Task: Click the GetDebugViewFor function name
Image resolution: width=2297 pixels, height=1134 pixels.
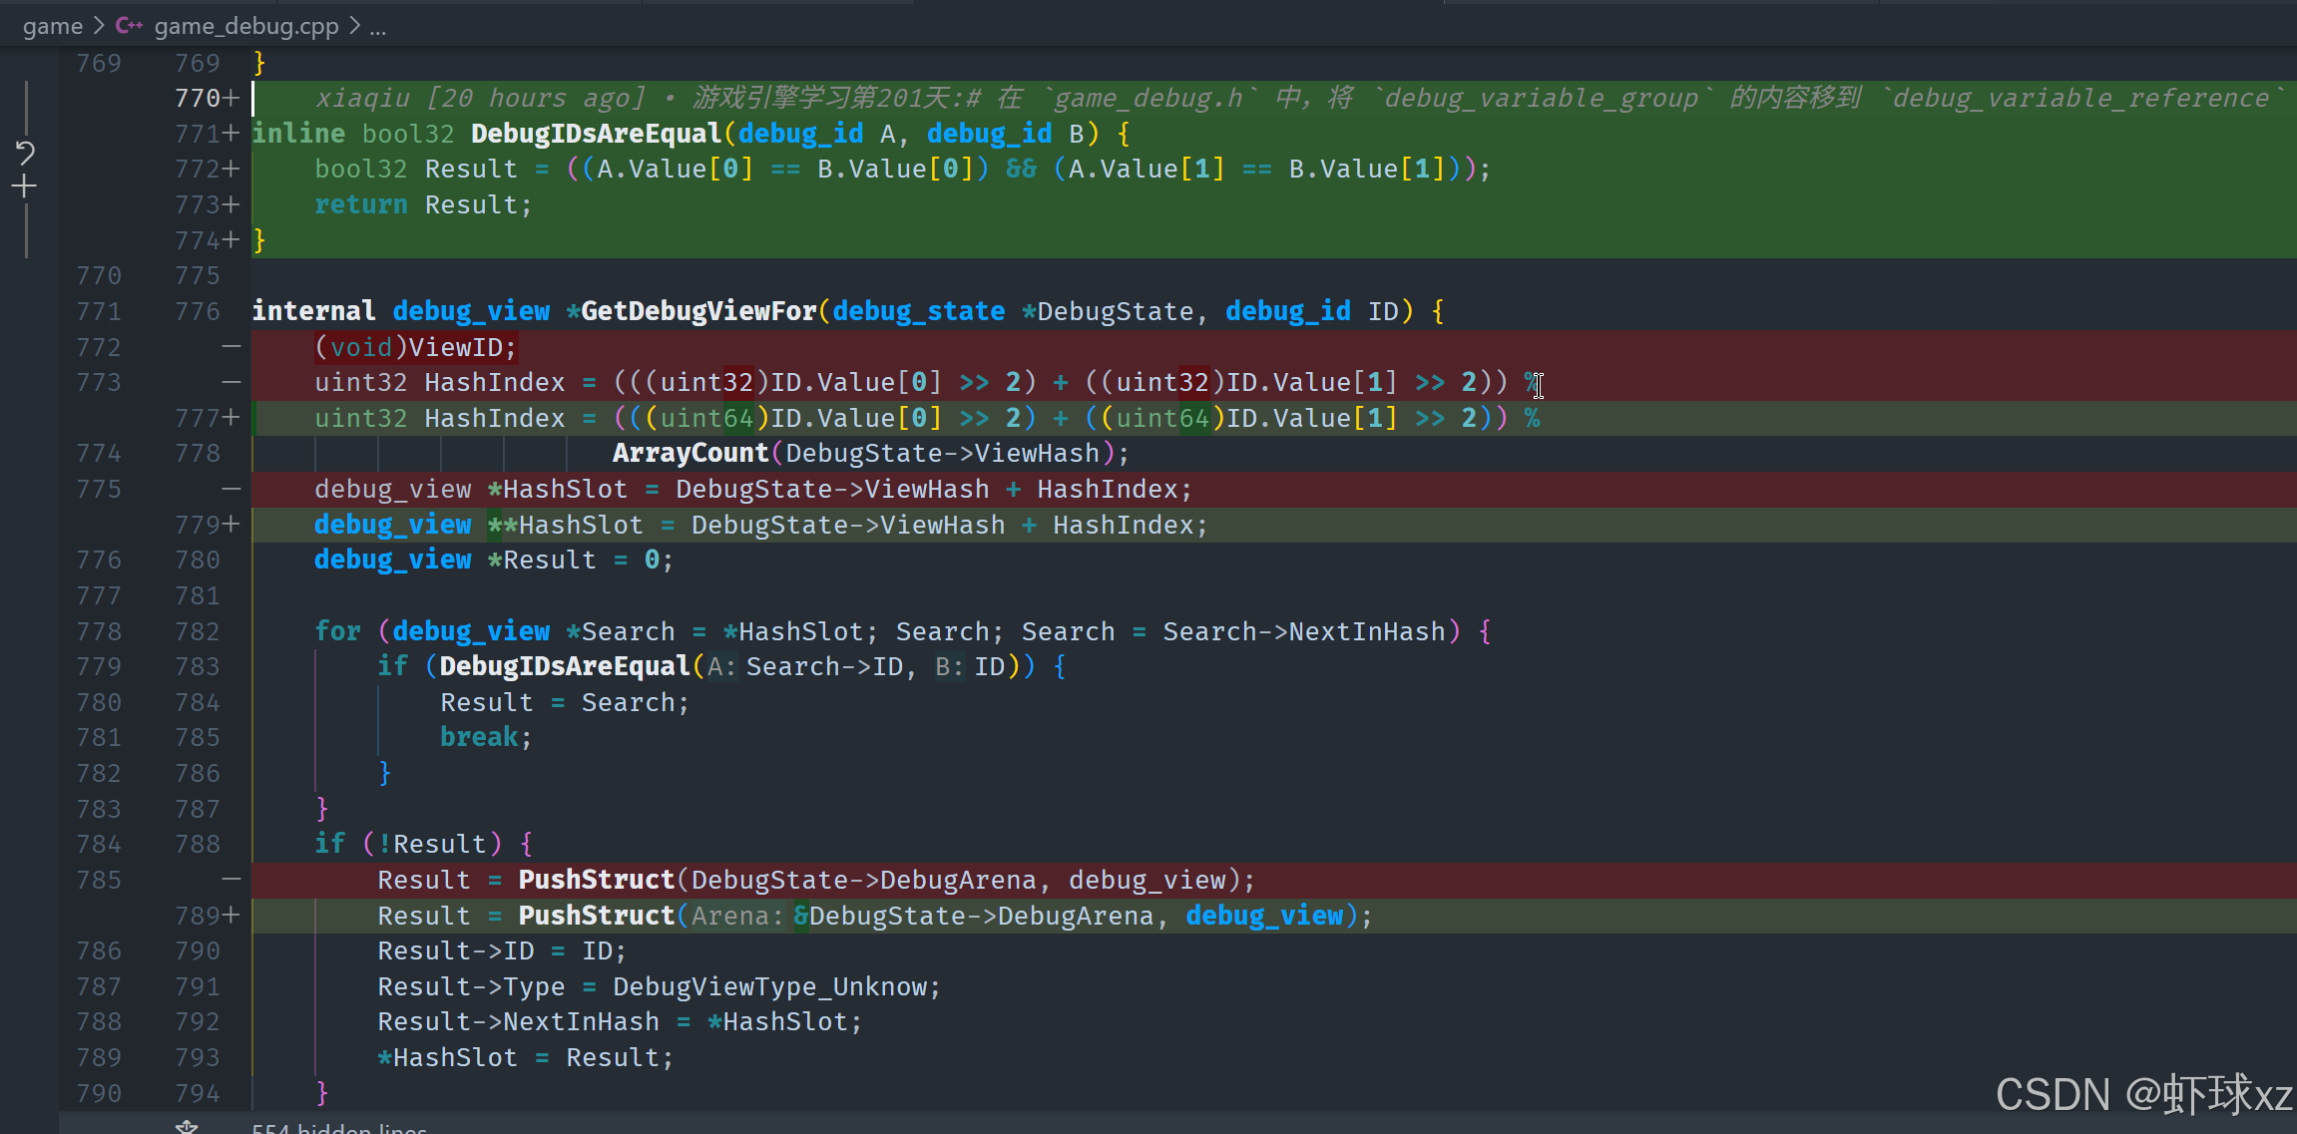Action: pyautogui.click(x=698, y=311)
